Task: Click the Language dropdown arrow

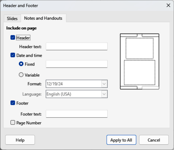Action: (x=104, y=94)
